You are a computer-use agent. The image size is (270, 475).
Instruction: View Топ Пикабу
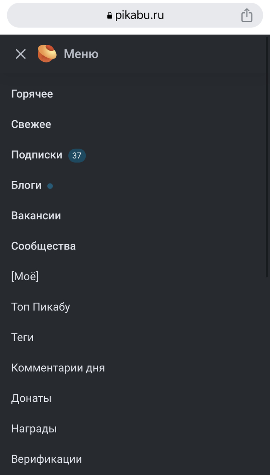pyautogui.click(x=40, y=307)
